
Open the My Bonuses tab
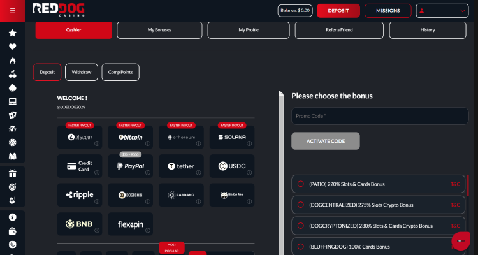click(159, 30)
